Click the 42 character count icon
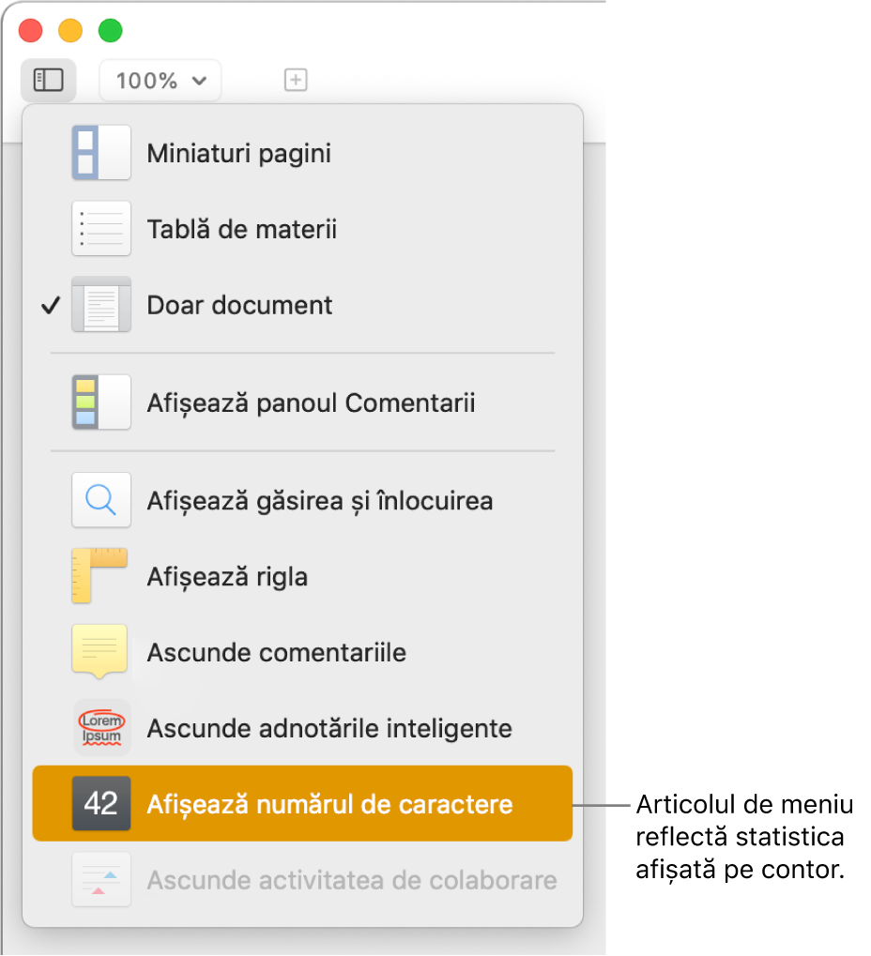871x956 pixels. [x=101, y=804]
